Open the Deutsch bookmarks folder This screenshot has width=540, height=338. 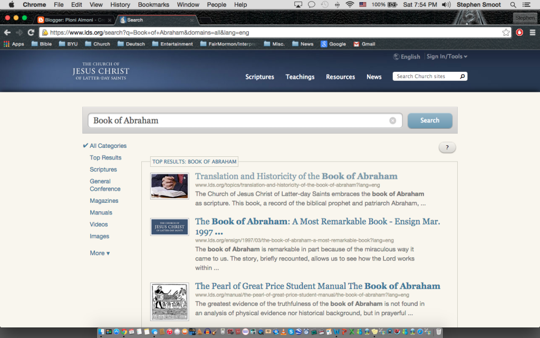point(131,44)
